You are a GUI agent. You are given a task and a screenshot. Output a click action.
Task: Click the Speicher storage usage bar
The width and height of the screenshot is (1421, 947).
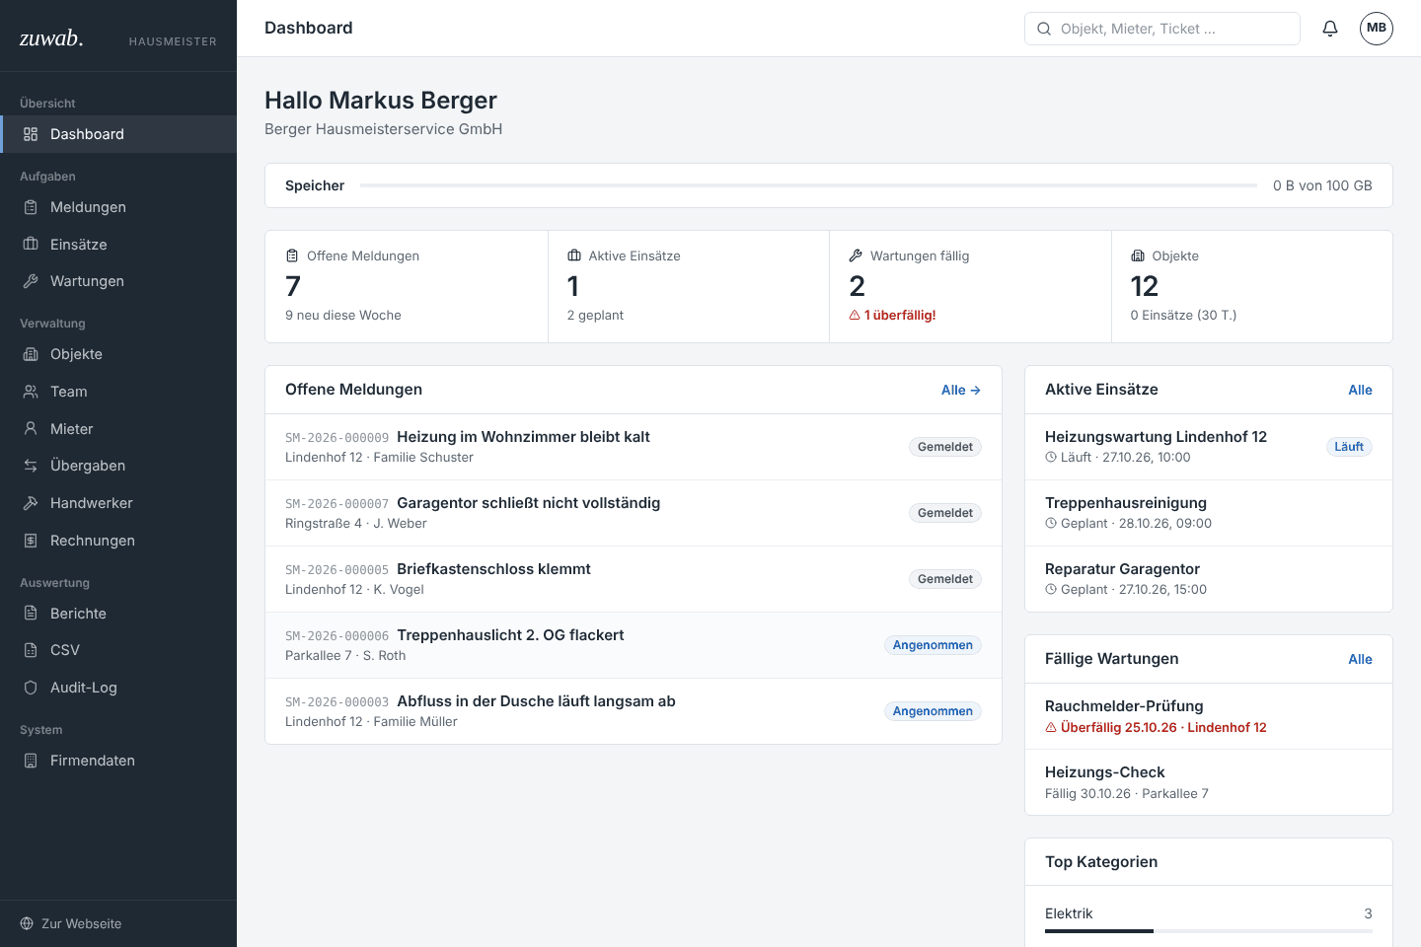click(808, 185)
